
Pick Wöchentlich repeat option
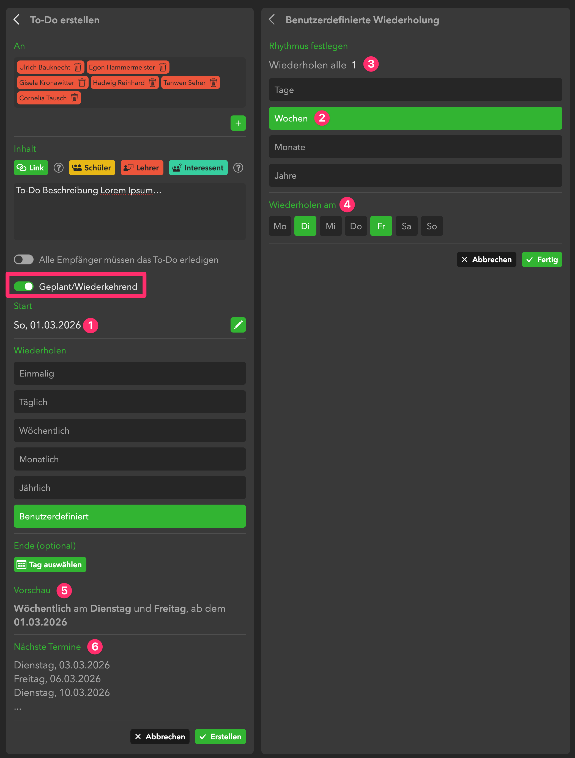pos(130,431)
